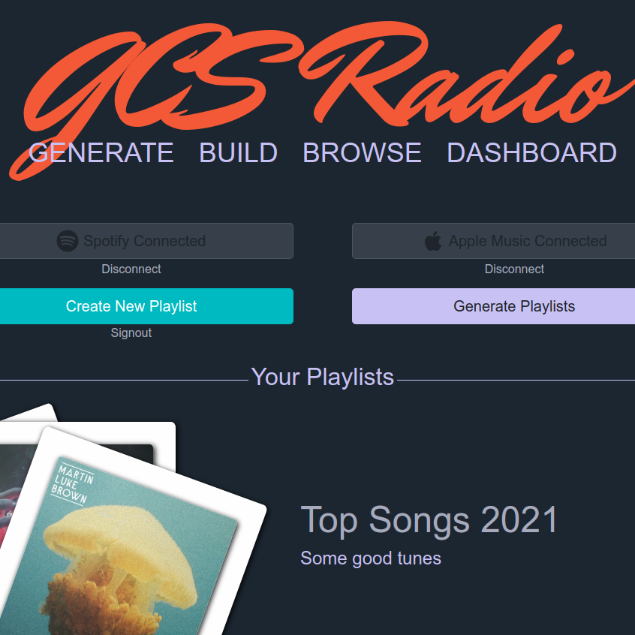The height and width of the screenshot is (635, 635).
Task: Open the GENERATE navigation item
Action: pos(101,152)
